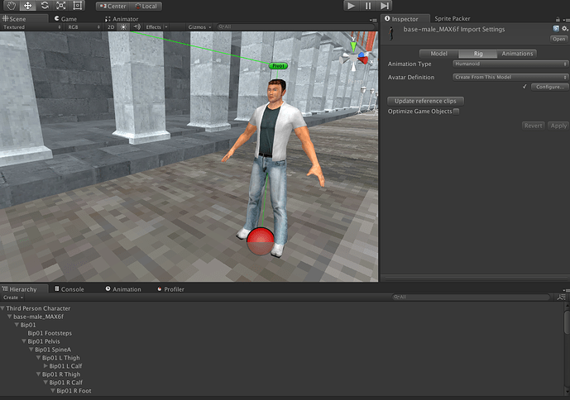Open the Avatar Definition dropdown

[x=510, y=77]
